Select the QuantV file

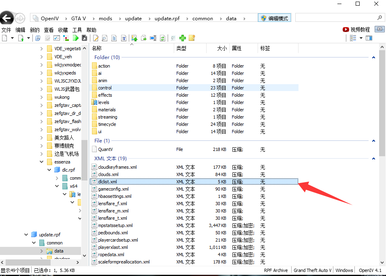pos(105,149)
